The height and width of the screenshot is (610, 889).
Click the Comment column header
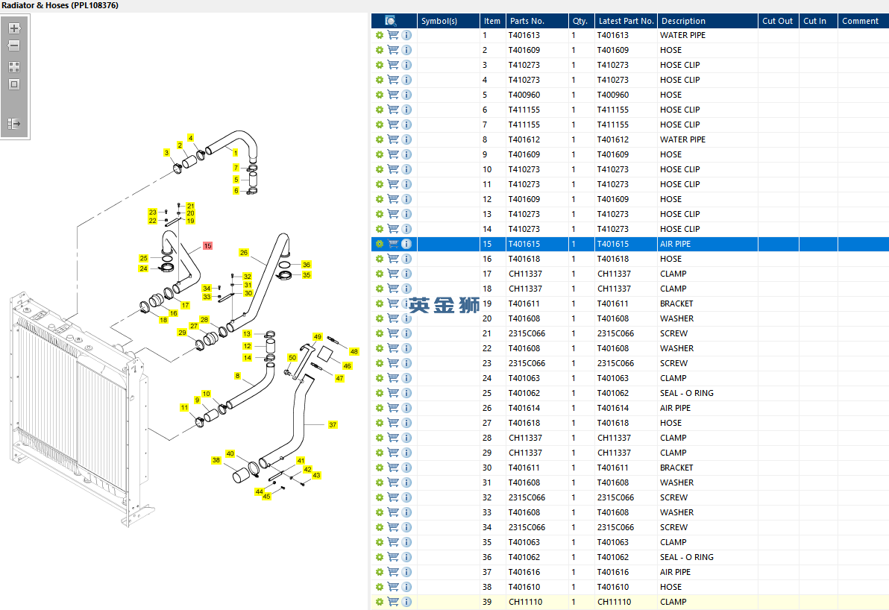[x=863, y=21]
